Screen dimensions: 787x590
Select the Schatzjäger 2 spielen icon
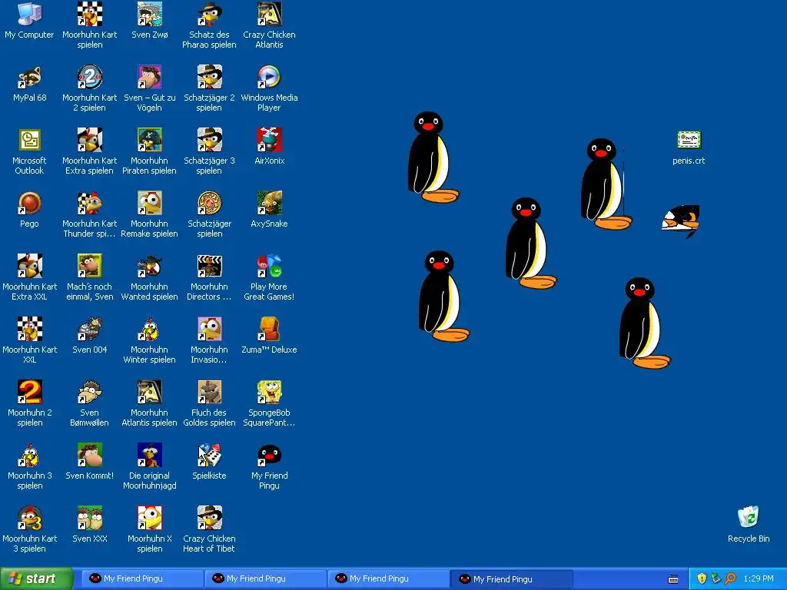(209, 78)
